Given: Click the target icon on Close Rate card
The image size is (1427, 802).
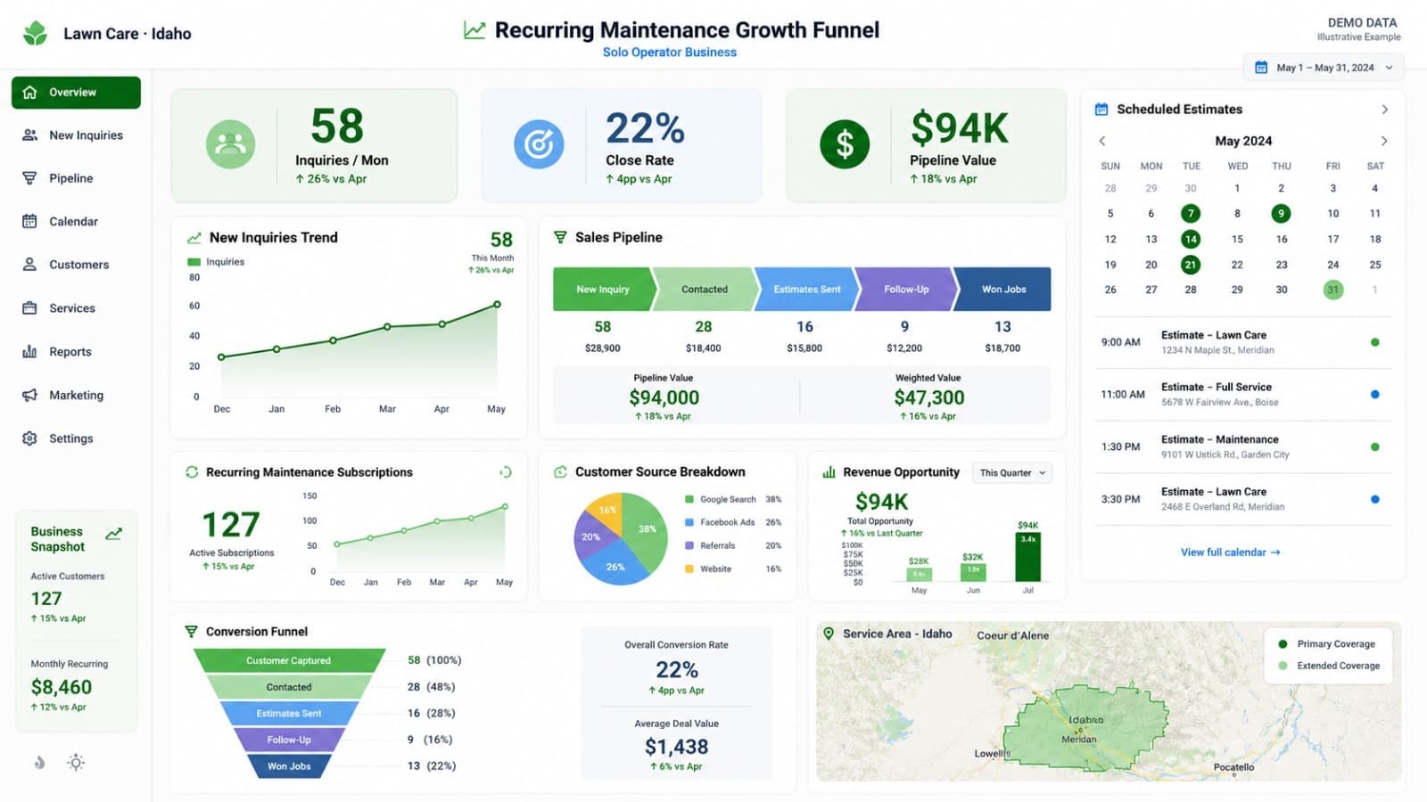Looking at the screenshot, I should click(539, 144).
